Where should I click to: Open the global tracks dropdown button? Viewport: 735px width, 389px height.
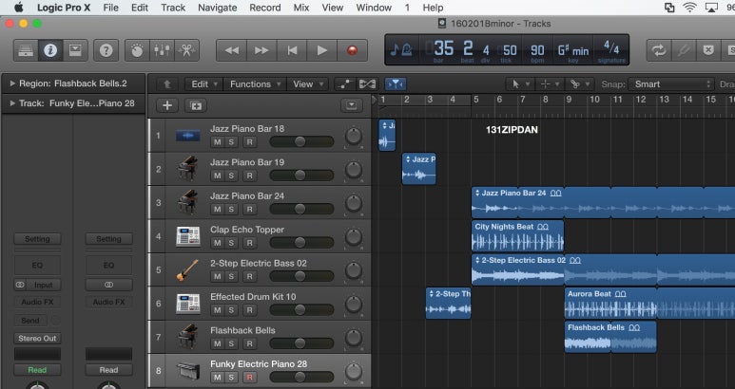coord(352,105)
